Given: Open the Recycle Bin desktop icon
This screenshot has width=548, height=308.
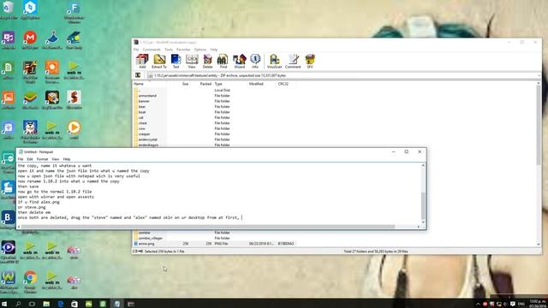Looking at the screenshot, I should tap(9, 9).
